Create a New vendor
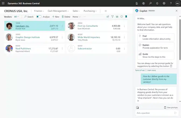Viewport: 181px width, 118px height. [56, 17]
